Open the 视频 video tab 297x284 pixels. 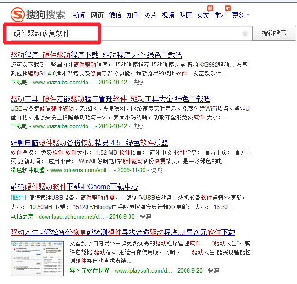pyautogui.click(x=168, y=15)
